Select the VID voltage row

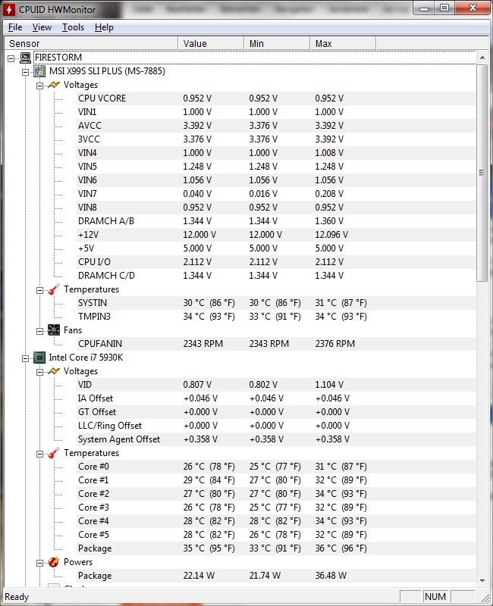point(276,385)
